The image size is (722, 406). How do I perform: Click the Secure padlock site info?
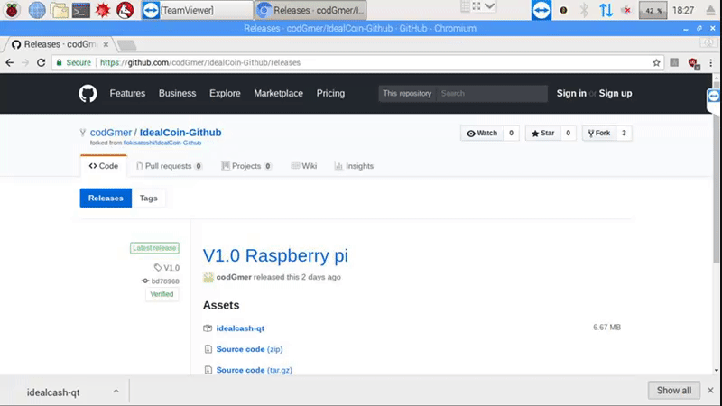click(x=73, y=62)
